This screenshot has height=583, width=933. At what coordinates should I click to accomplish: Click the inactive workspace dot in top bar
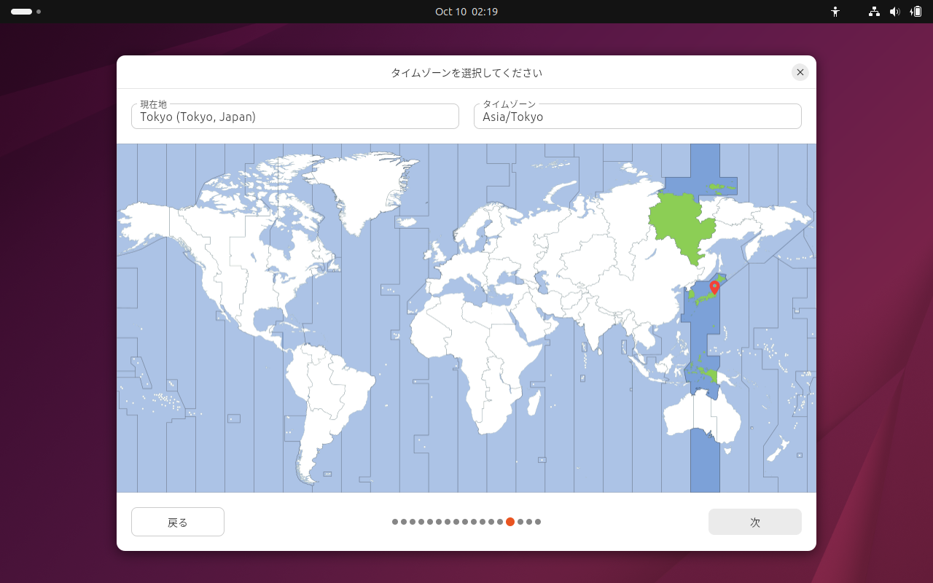click(x=39, y=12)
